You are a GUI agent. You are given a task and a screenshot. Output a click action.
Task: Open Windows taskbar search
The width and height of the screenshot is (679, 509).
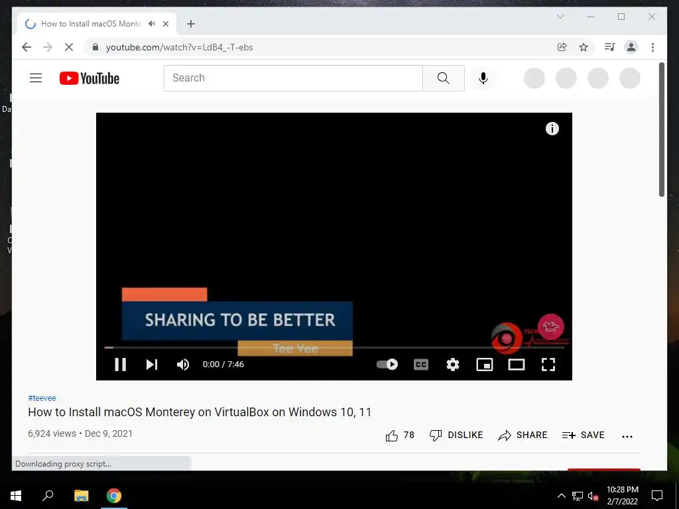tap(48, 496)
